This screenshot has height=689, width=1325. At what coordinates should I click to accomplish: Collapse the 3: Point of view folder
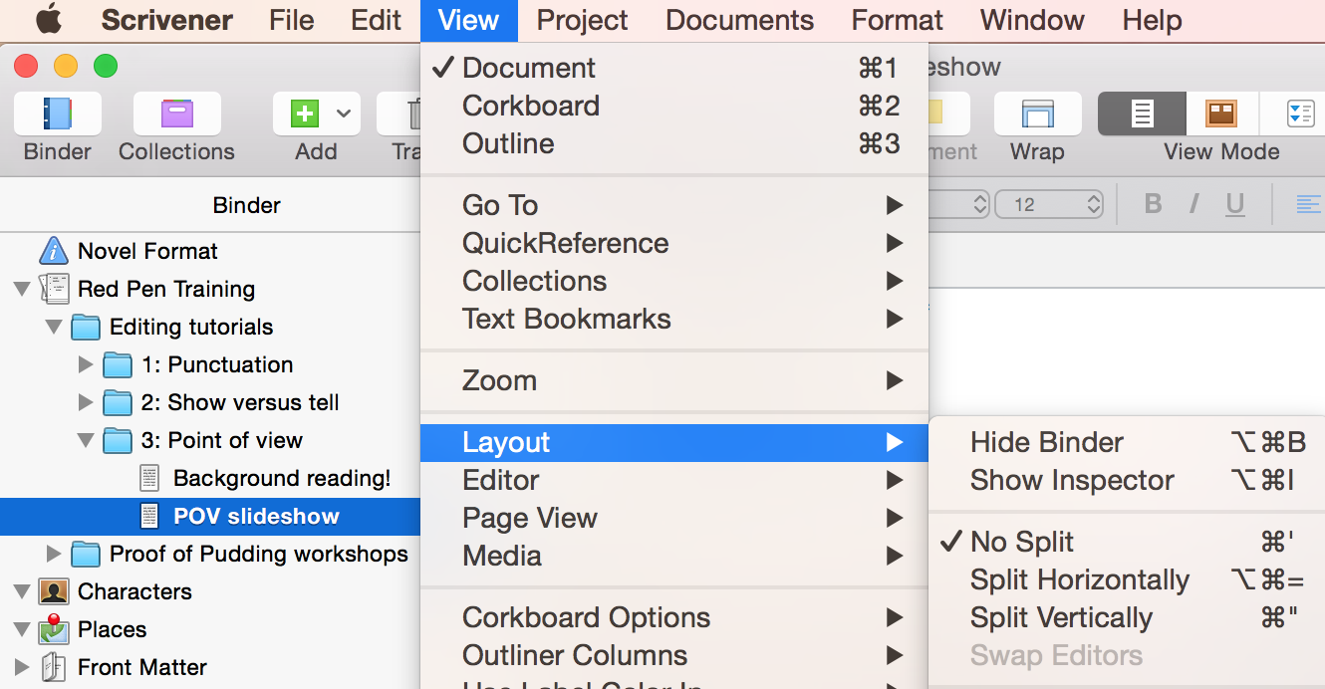pyautogui.click(x=86, y=440)
